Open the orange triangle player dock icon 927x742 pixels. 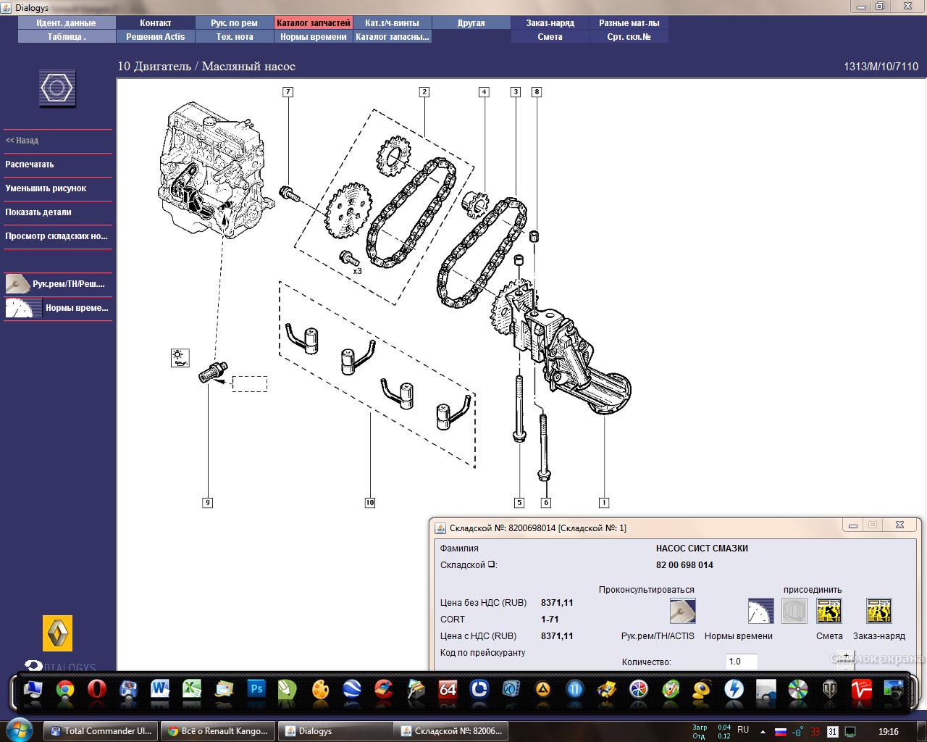[542, 689]
